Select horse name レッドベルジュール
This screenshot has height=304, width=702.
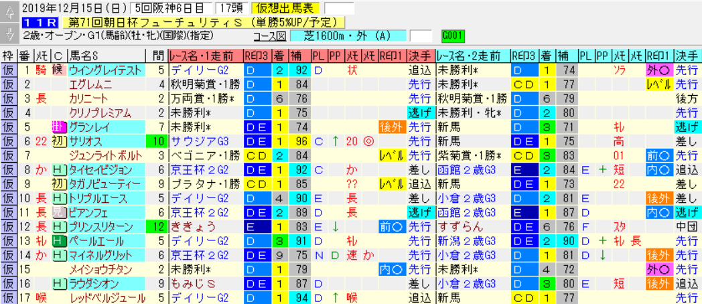106,298
